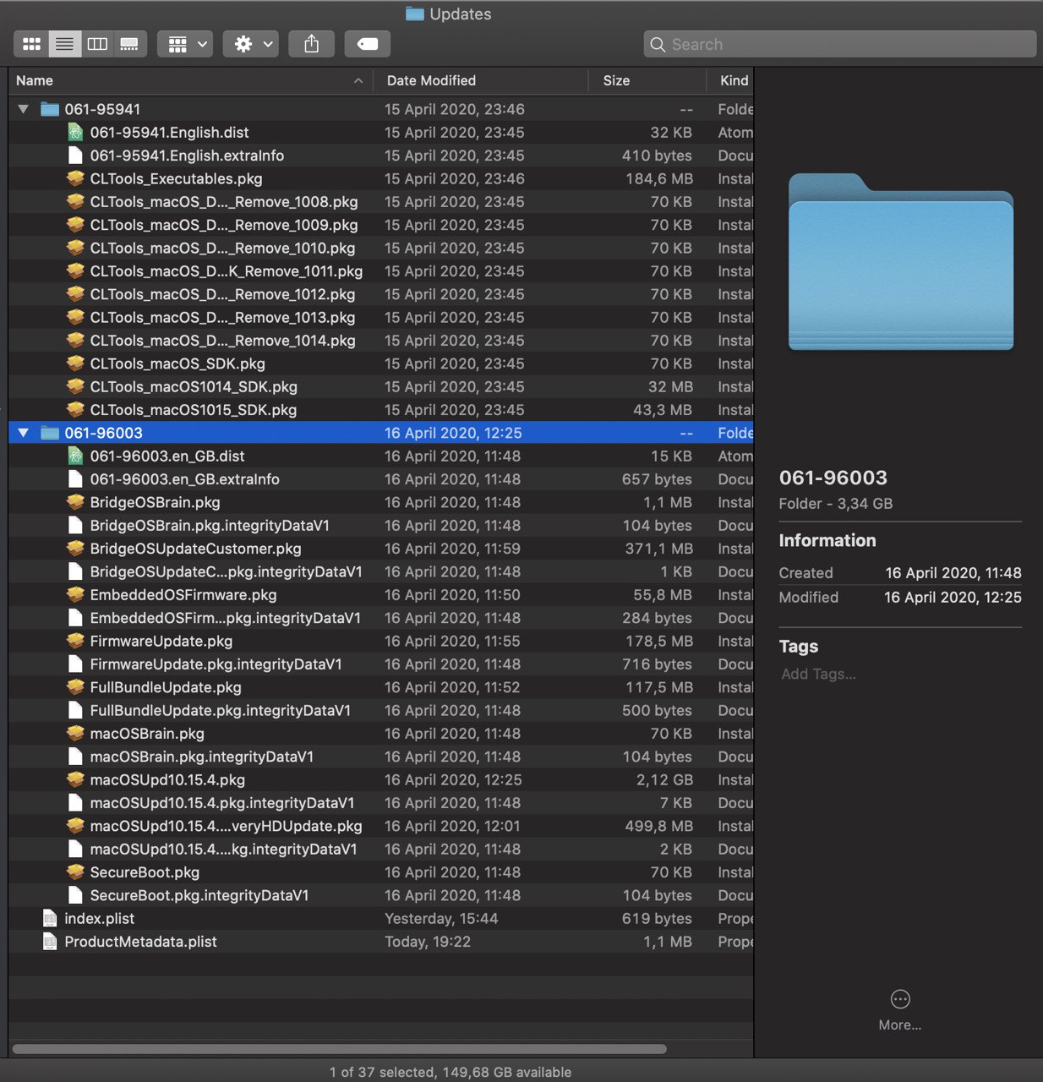Click the Share toolbar button
This screenshot has height=1082, width=1043.
coord(311,44)
